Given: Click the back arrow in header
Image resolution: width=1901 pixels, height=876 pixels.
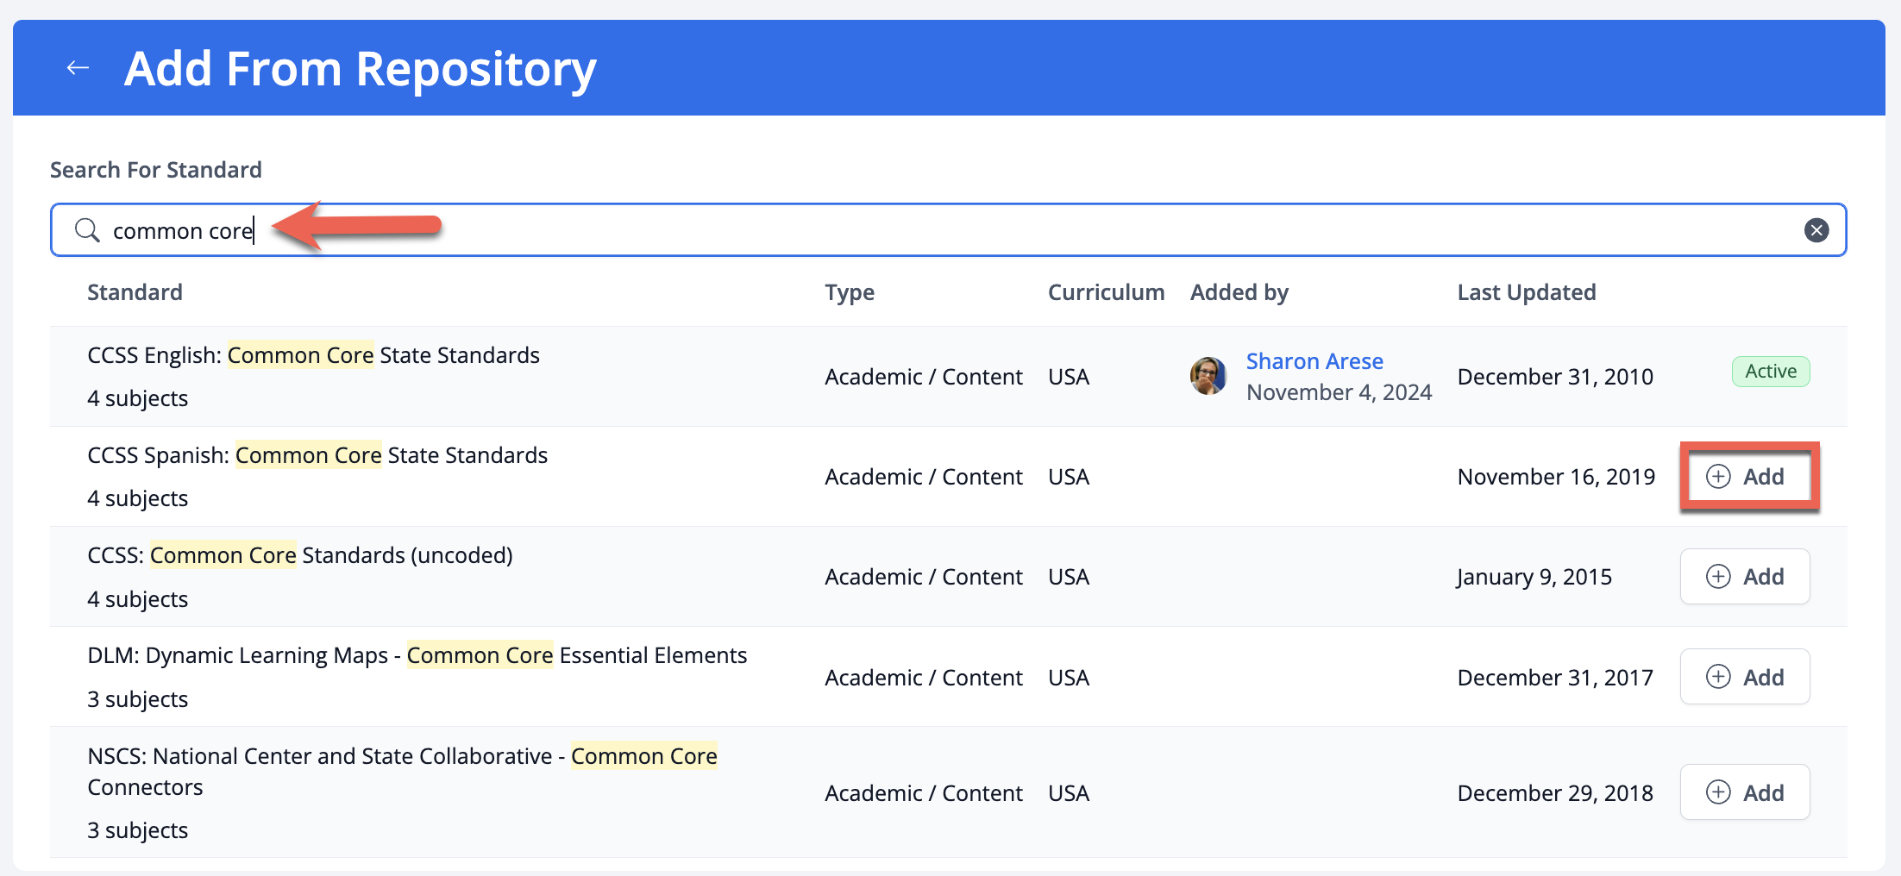Looking at the screenshot, I should 78,68.
